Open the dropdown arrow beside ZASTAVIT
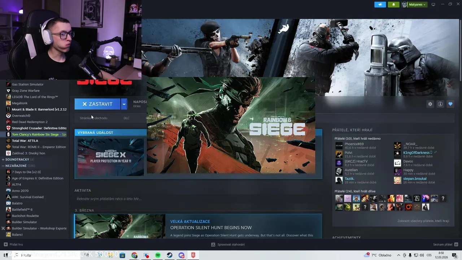The image size is (462, 260). 124,104
